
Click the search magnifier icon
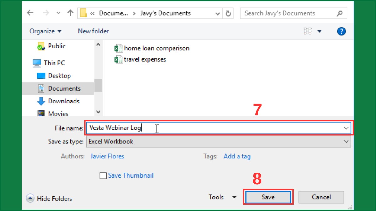pyautogui.click(x=339, y=13)
